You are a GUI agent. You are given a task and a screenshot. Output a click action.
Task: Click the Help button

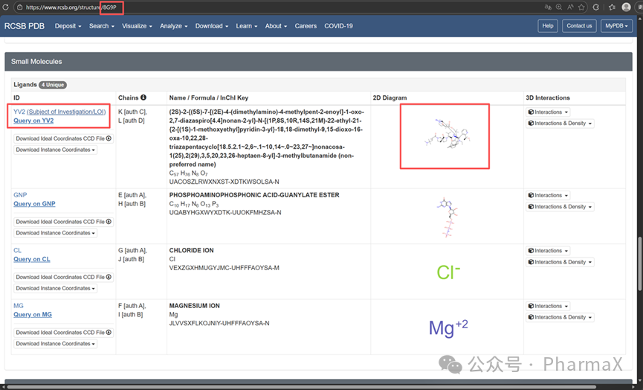click(548, 25)
